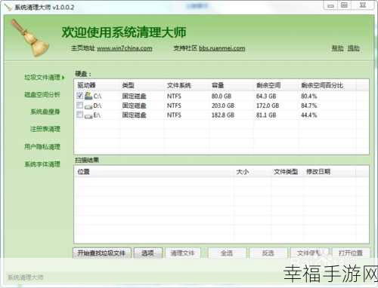Click the 打开位置 button

[351, 253]
